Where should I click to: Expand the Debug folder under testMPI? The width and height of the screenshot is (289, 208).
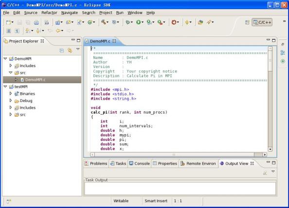[11, 101]
